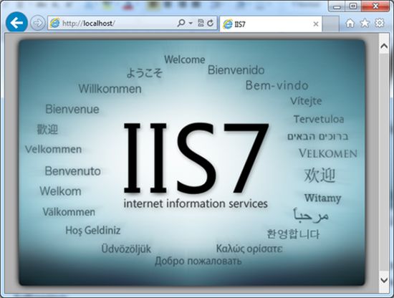
Task: Click the 'Witamy' greeting
Action: (x=322, y=198)
